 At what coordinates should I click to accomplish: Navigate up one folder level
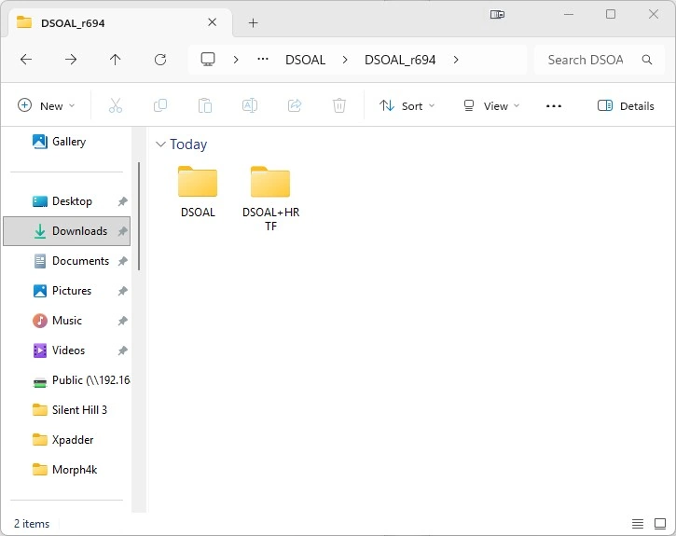(115, 60)
